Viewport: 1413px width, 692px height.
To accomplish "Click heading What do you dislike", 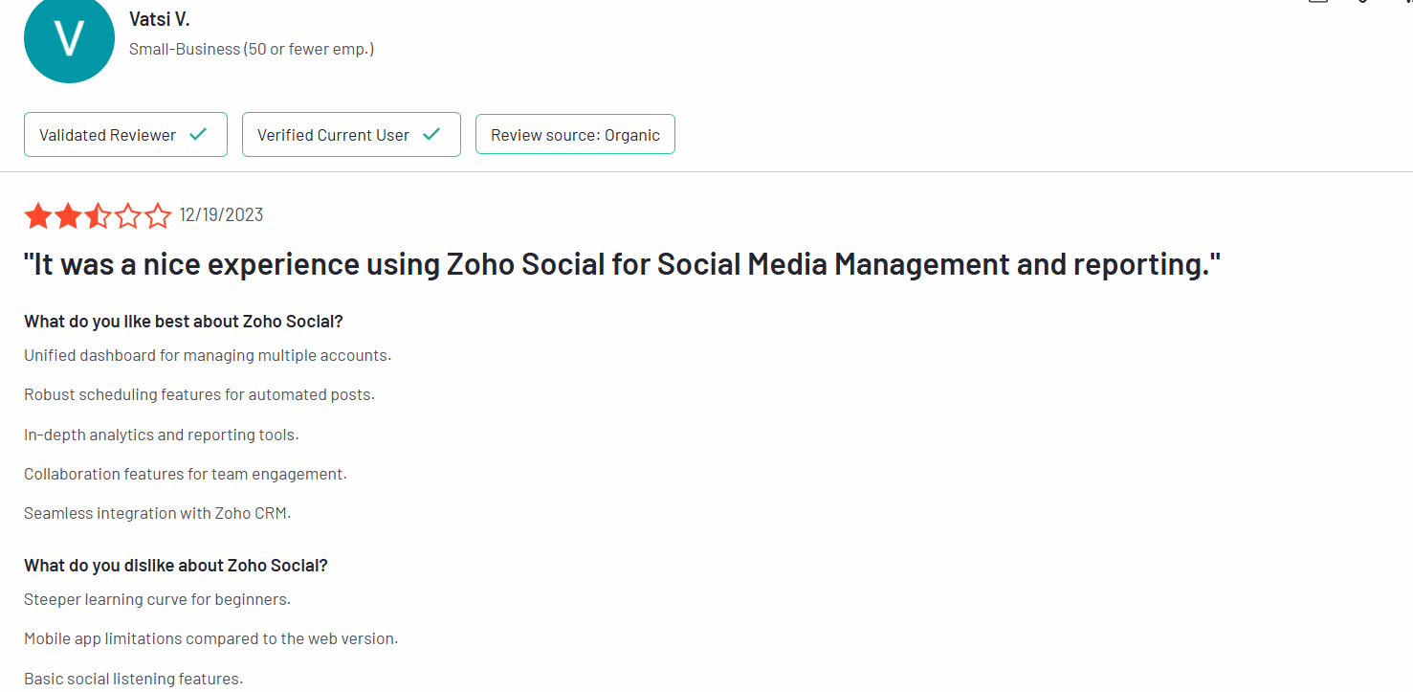I will [176, 566].
